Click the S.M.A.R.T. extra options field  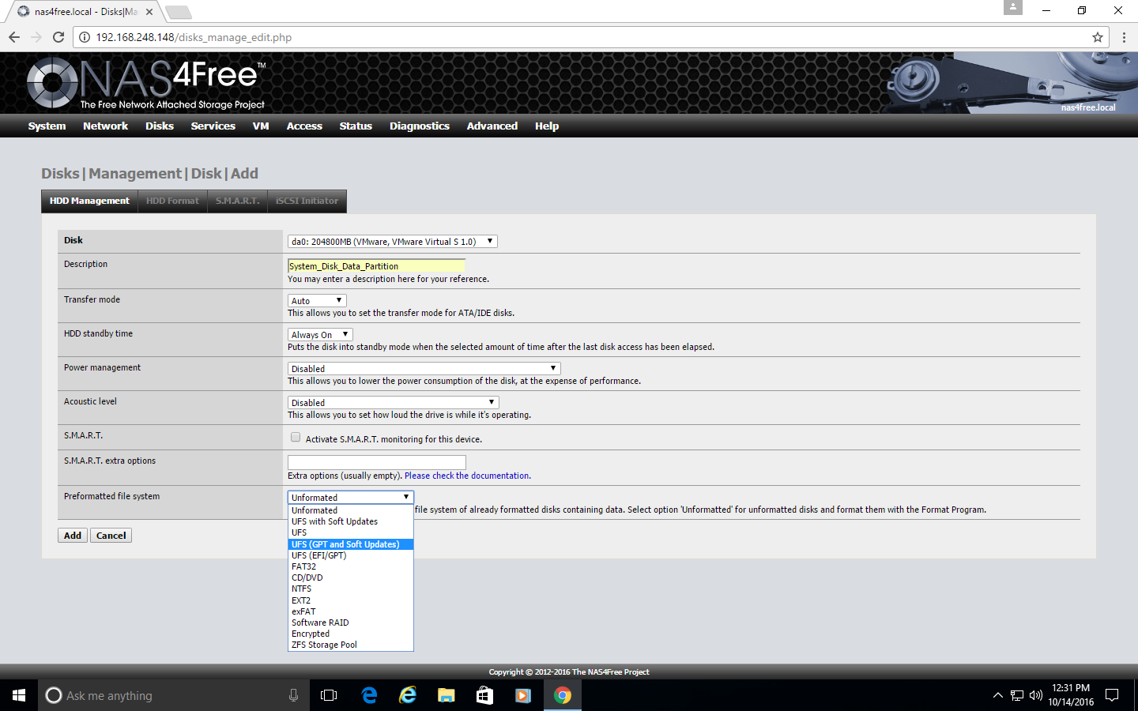tap(376, 462)
